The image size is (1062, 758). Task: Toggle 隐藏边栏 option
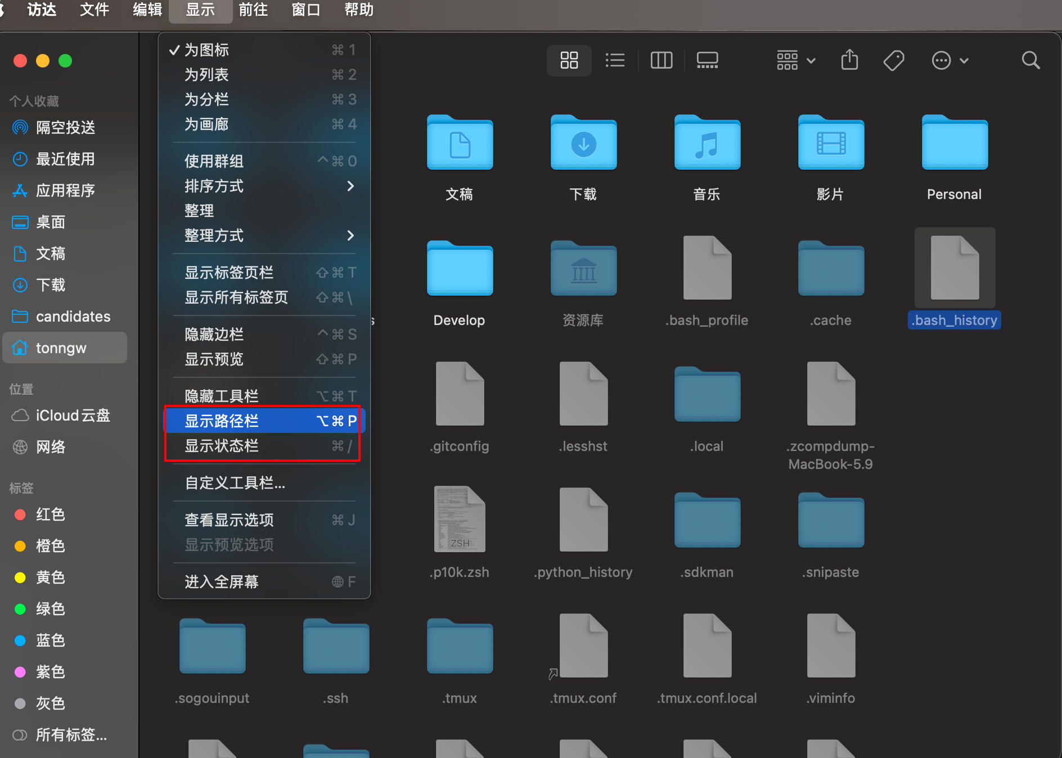264,335
